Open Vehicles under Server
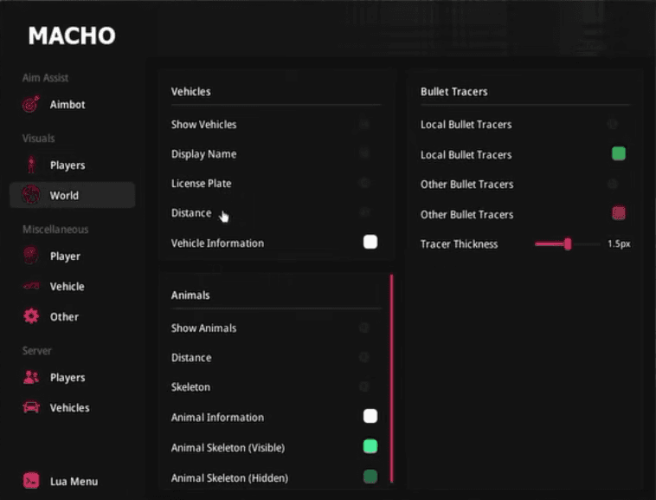The height and width of the screenshot is (500, 656). click(72, 407)
